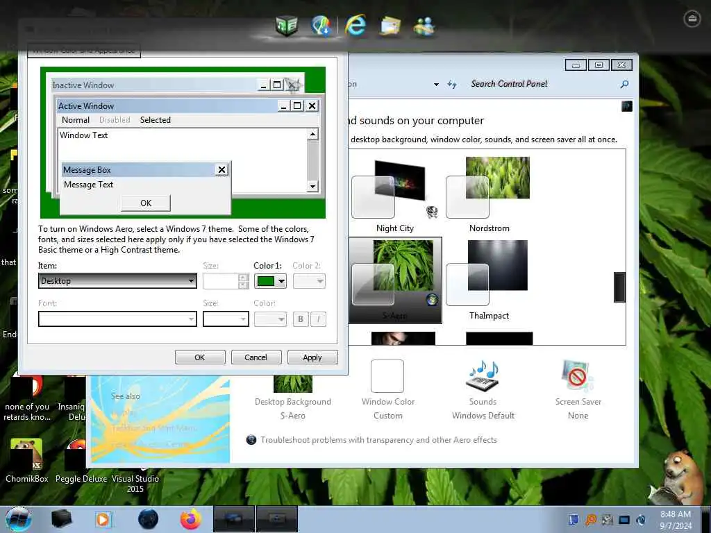Open the Item dropdown showing Desktop
The height and width of the screenshot is (533, 711).
pyautogui.click(x=117, y=281)
